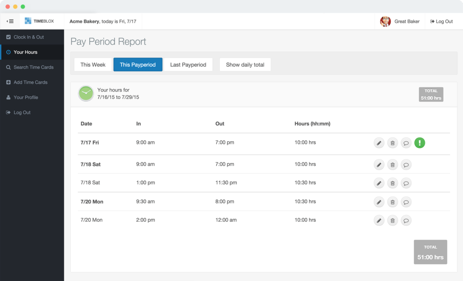Delete the 7/17 Fri time card
Screen dimensions: 463x281
[393, 143]
